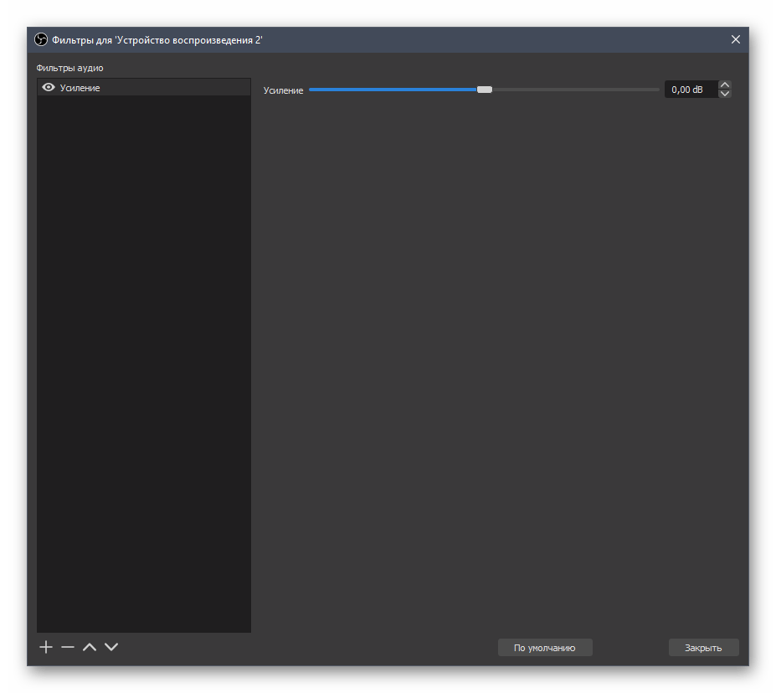
Task: Increase gain with the stepper up arrow
Action: click(725, 85)
